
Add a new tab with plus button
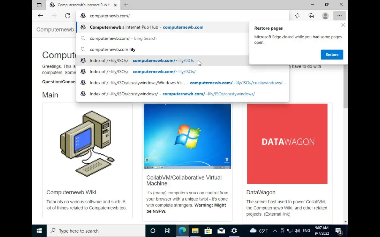(126, 5)
